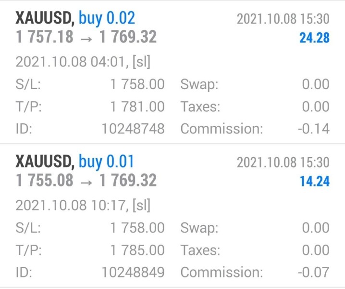Click the open time 2021.10.08 04:01, [sl]
The image size is (345, 289).
pos(83,62)
